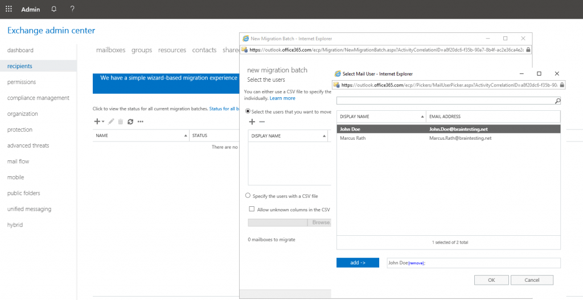Image resolution: width=583 pixels, height=300 pixels.
Task: Select the Marcus Rath row
Action: (x=449, y=138)
